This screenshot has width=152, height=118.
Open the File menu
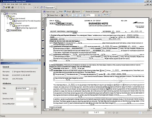coord(5,4)
